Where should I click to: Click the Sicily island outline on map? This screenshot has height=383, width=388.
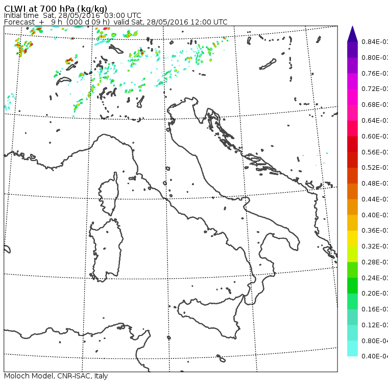(x=210, y=316)
